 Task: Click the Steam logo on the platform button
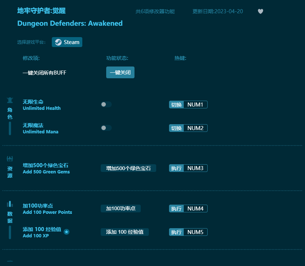tap(58, 42)
